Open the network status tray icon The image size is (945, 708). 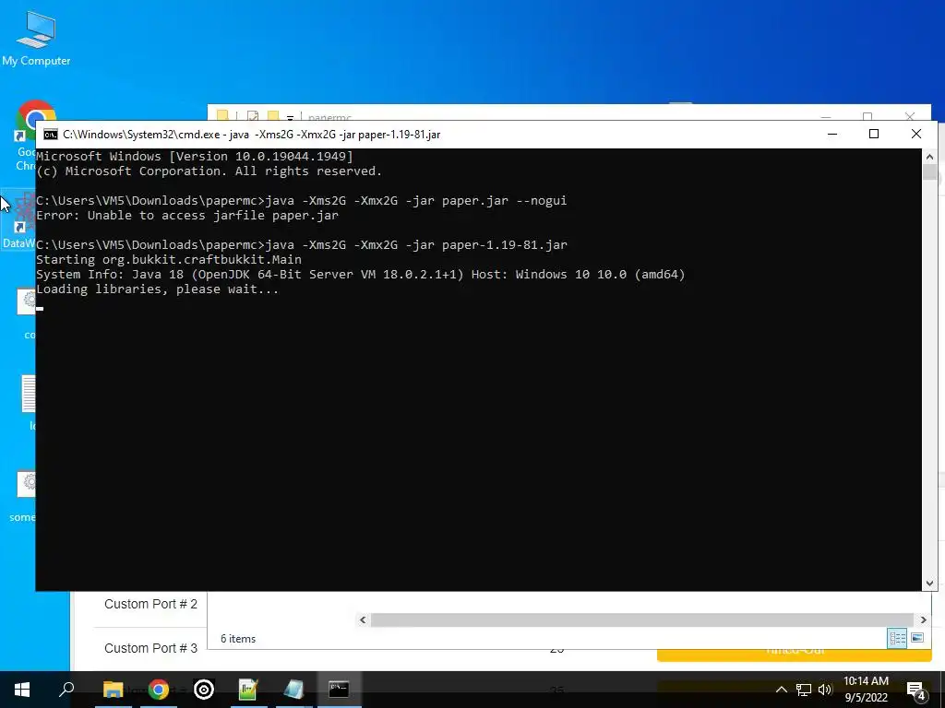pyautogui.click(x=804, y=690)
